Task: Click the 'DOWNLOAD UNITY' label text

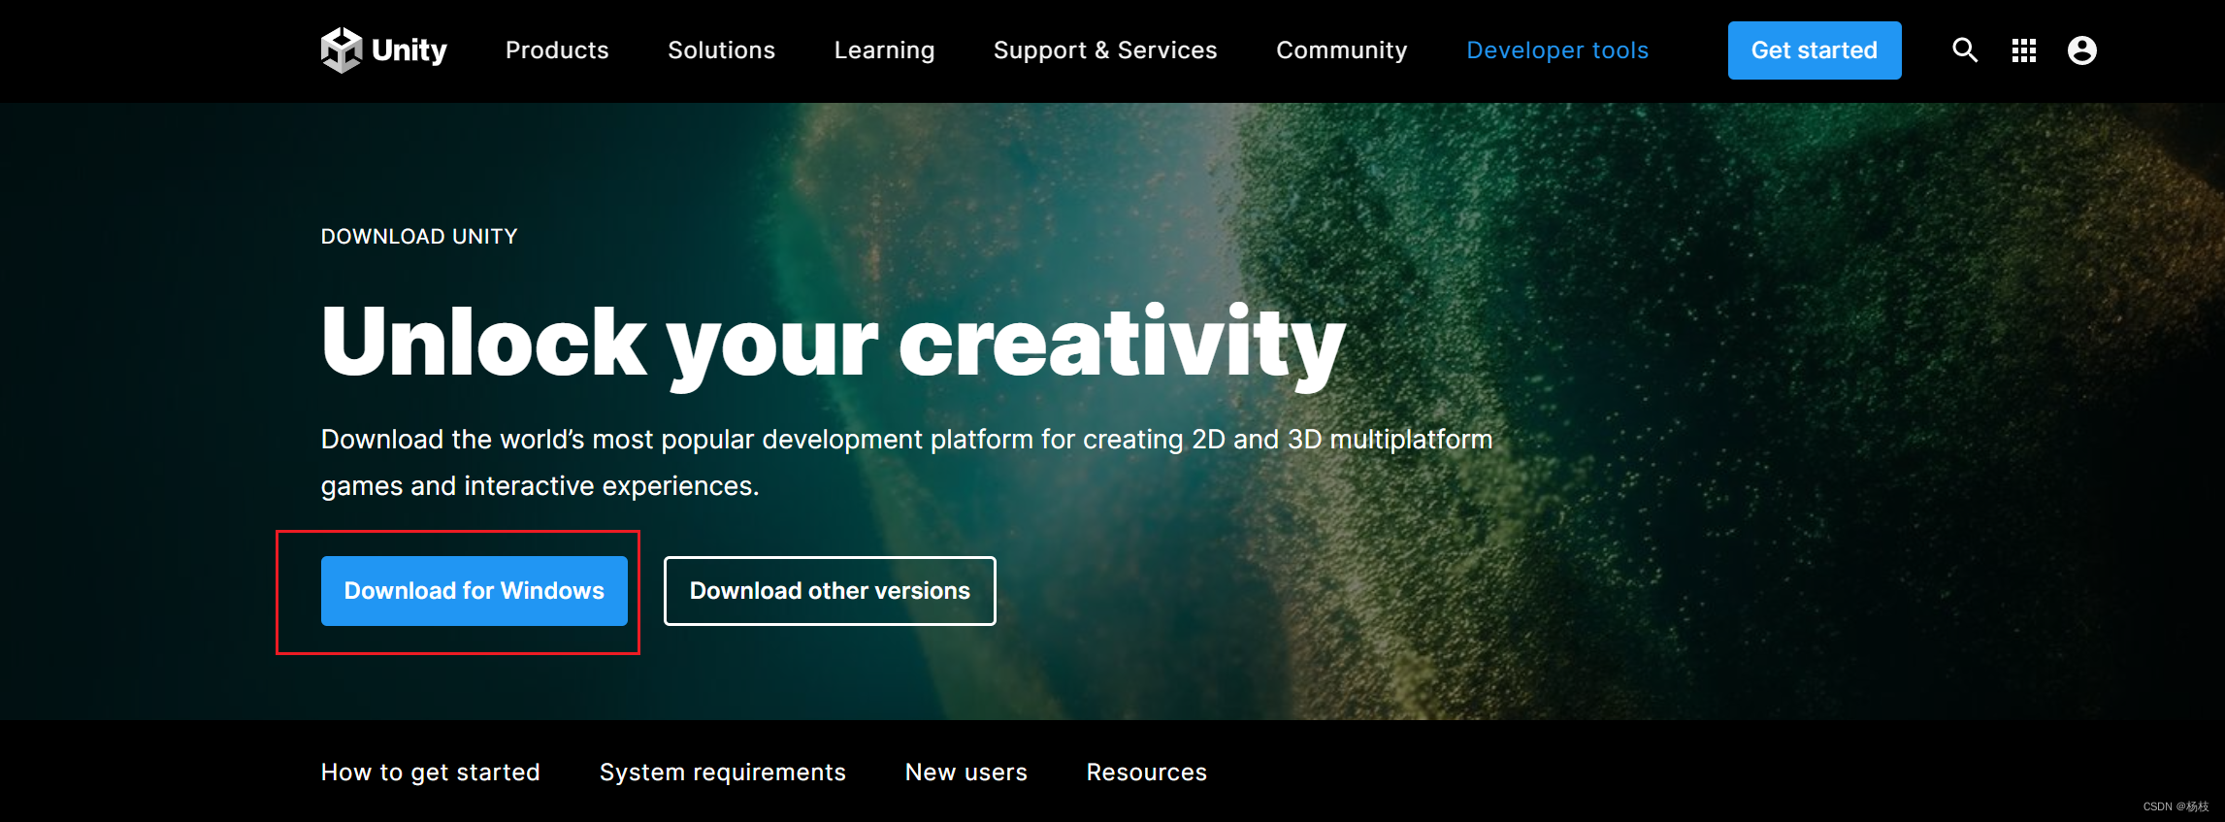Action: click(x=419, y=237)
